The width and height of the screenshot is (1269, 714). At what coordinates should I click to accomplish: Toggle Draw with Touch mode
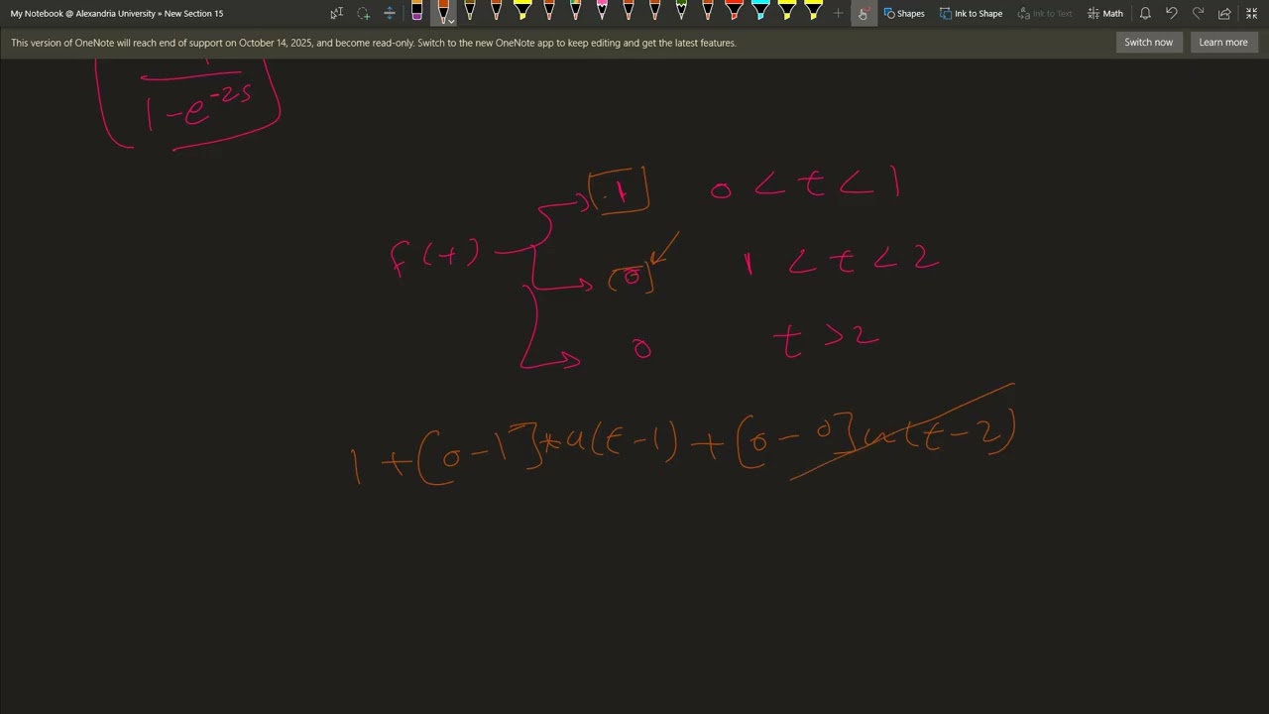coord(863,13)
